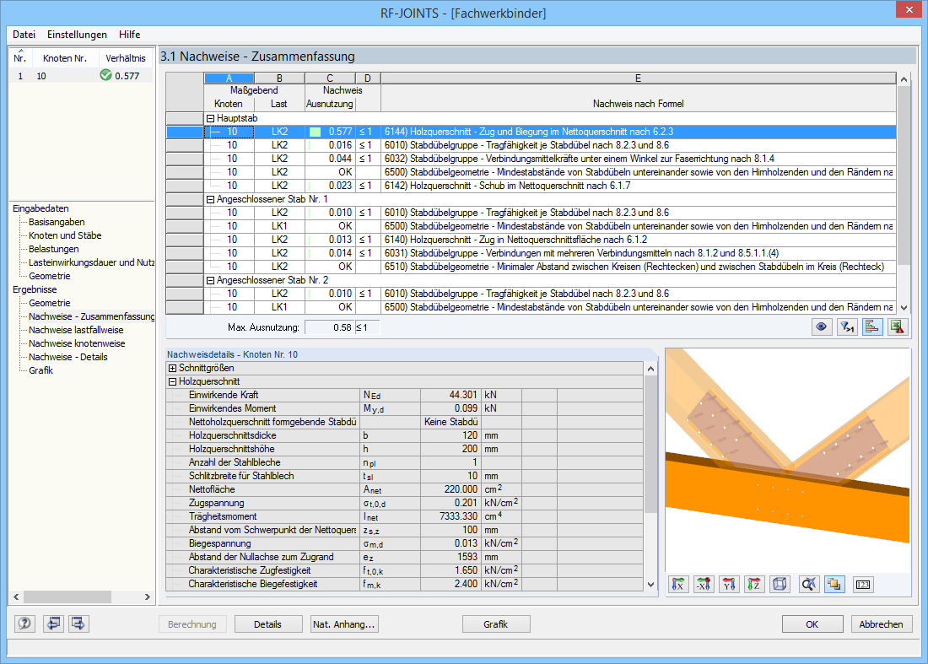Click the Nettofläche value 220.000
The height and width of the screenshot is (664, 928).
click(x=450, y=489)
